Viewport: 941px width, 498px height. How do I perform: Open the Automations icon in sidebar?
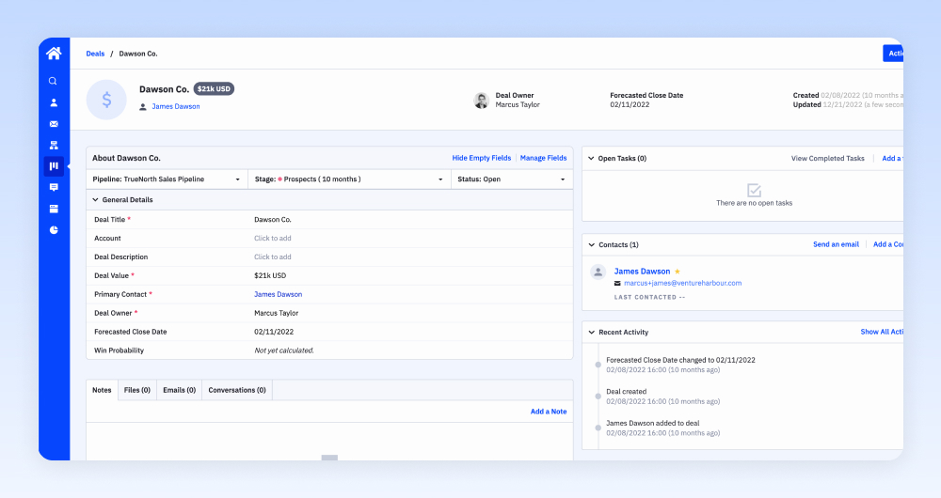point(54,145)
